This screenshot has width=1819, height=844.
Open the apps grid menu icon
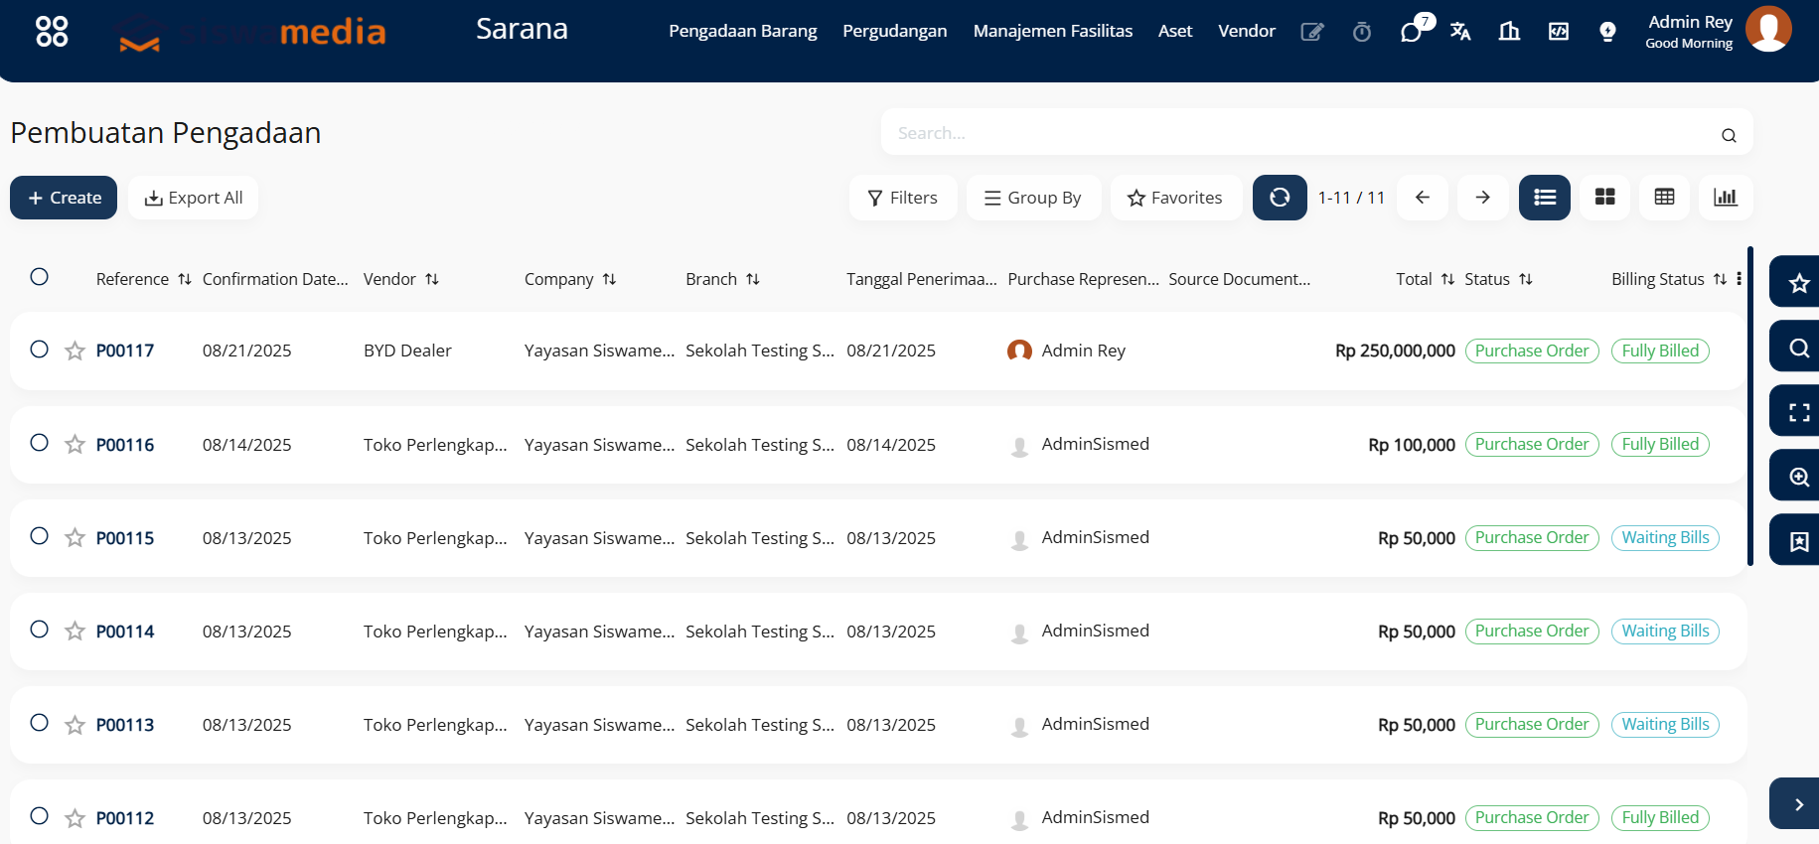point(52,31)
